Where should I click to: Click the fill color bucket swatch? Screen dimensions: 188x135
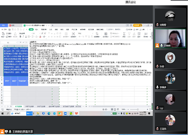[37, 36]
